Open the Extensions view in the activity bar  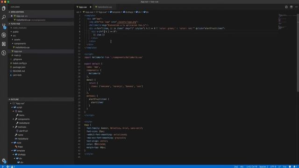[x=4, y=44]
